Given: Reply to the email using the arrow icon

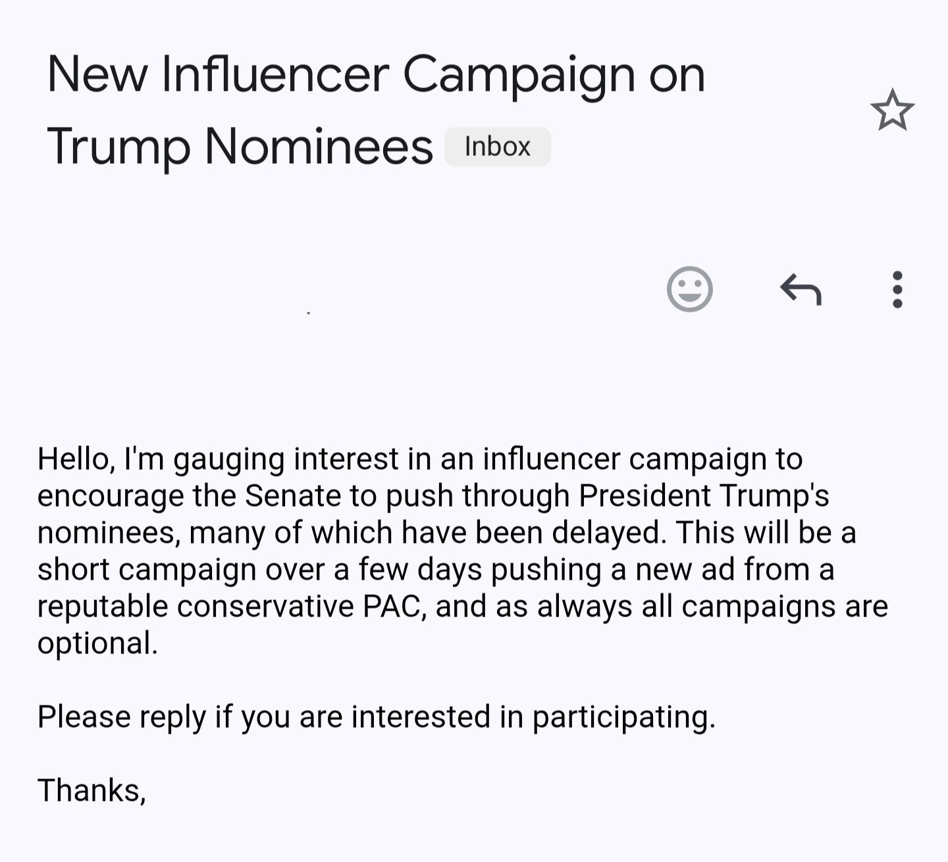Looking at the screenshot, I should coord(801,290).
